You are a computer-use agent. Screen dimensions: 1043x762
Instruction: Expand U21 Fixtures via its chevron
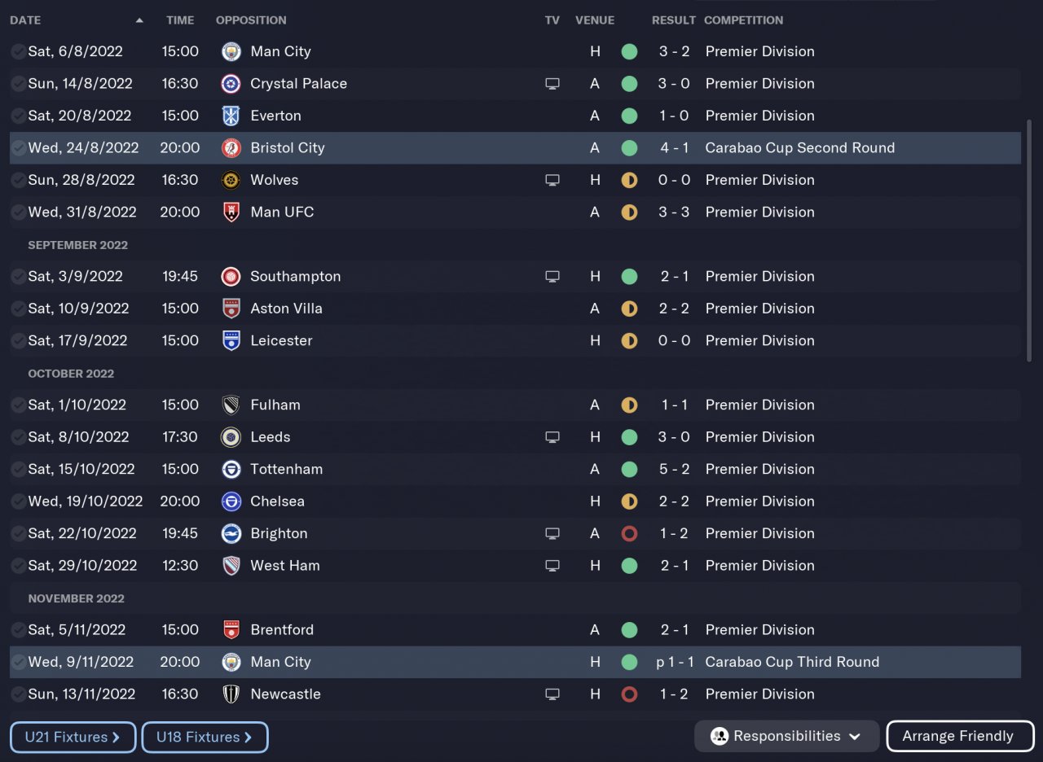(116, 738)
